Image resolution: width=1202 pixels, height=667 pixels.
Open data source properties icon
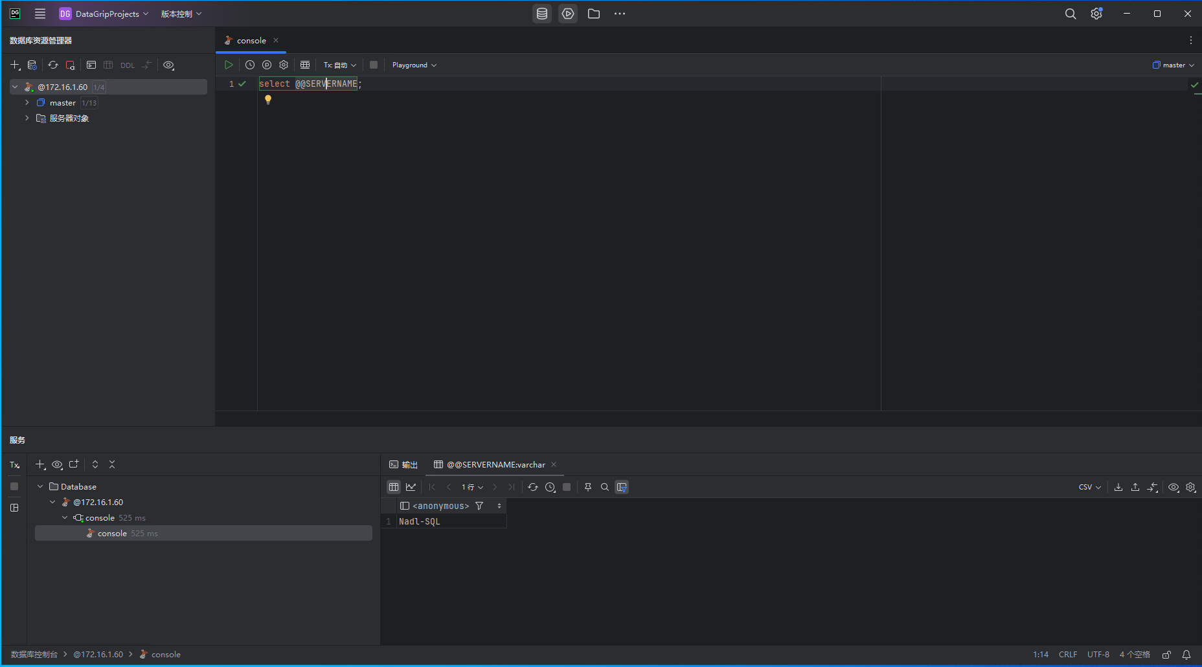(32, 65)
